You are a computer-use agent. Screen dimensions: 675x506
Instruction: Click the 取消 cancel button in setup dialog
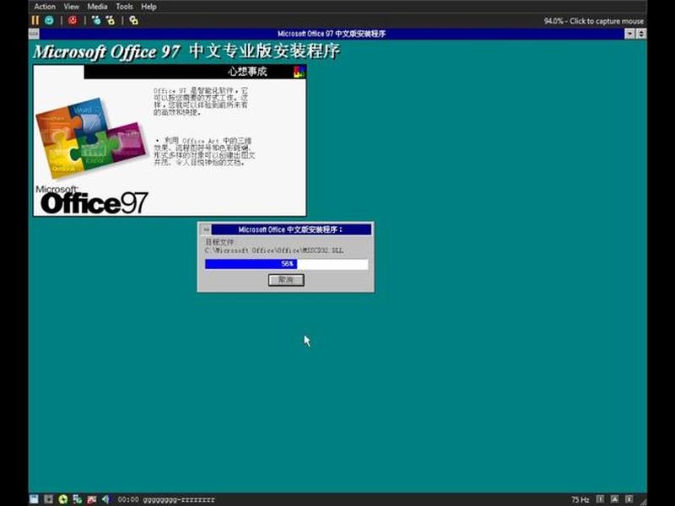click(x=286, y=280)
